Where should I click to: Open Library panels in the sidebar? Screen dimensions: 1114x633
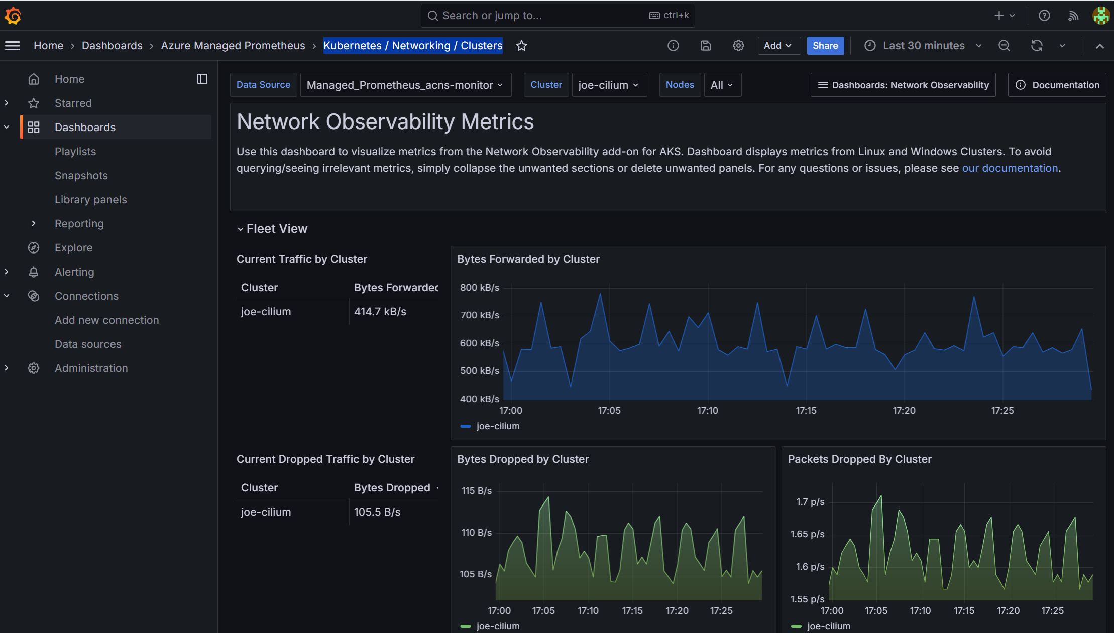click(91, 199)
